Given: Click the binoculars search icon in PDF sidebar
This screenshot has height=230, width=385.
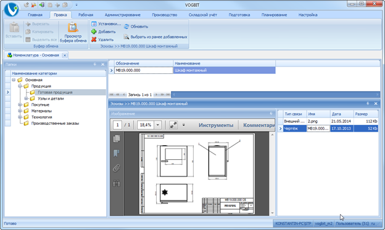Looking at the screenshot, I should [117, 183].
